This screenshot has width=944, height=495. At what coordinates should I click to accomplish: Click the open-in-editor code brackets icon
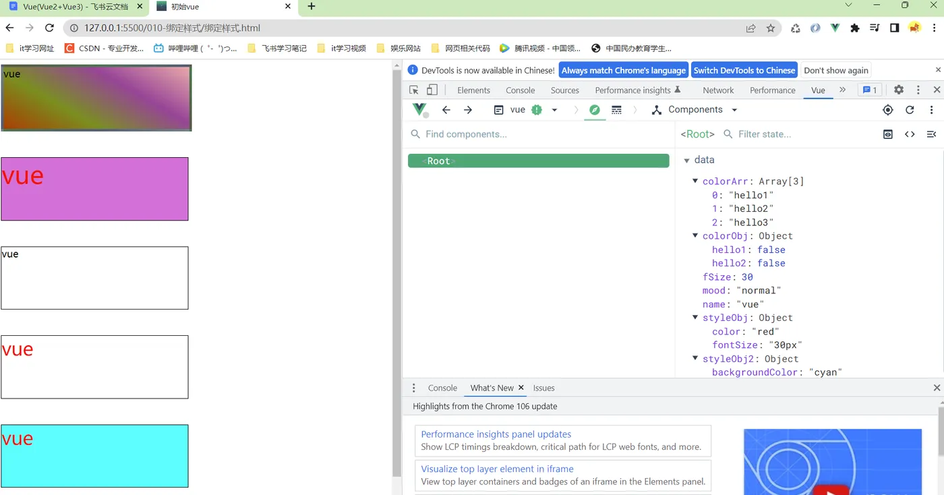click(910, 134)
